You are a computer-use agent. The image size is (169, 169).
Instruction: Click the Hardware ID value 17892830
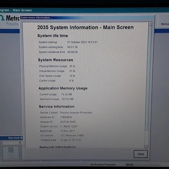point(66,117)
